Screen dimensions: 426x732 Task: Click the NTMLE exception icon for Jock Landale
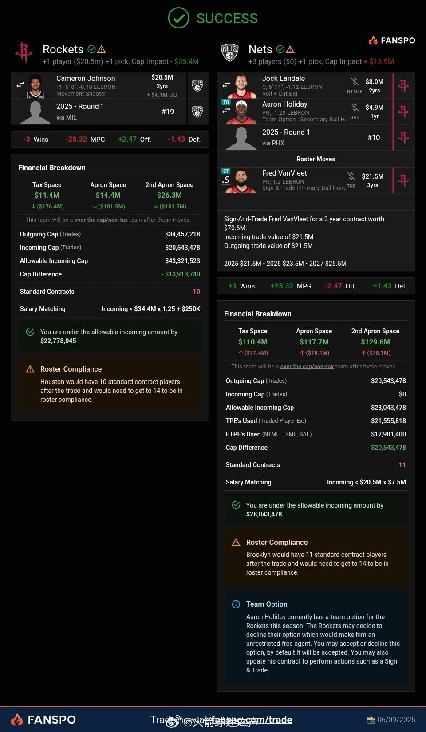click(355, 82)
